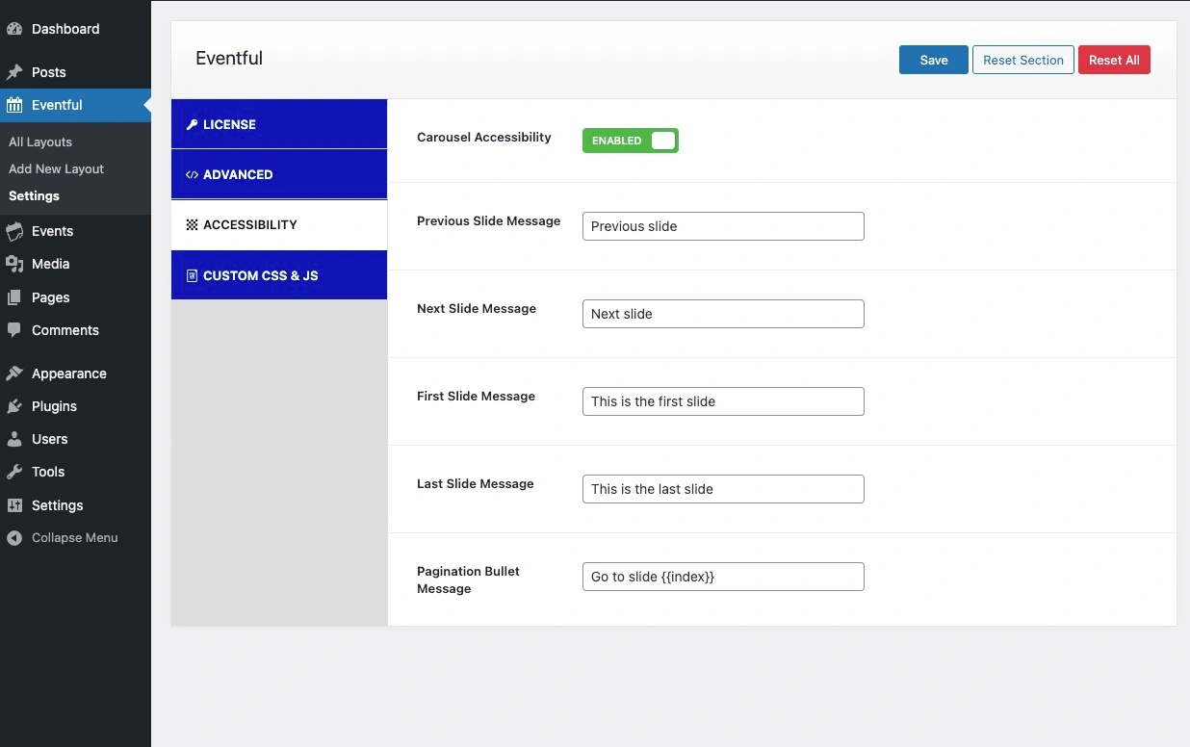This screenshot has width=1190, height=747.
Task: Click the Pages stack icon
Action: pyautogui.click(x=14, y=297)
